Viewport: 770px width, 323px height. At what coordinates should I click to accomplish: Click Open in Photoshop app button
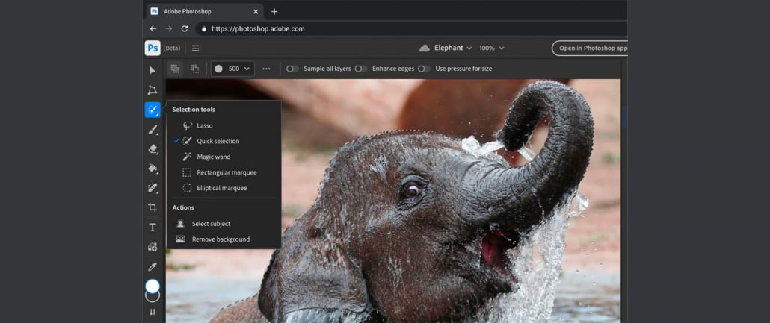(x=589, y=48)
